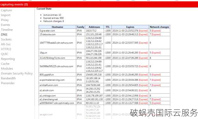The image size is (198, 119).
Task: Click the TTL column header
Action: [x=108, y=27]
